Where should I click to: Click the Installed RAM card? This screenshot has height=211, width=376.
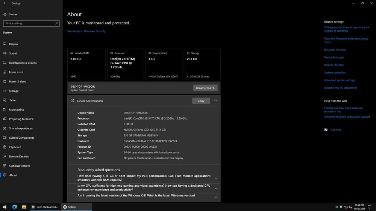click(x=86, y=64)
